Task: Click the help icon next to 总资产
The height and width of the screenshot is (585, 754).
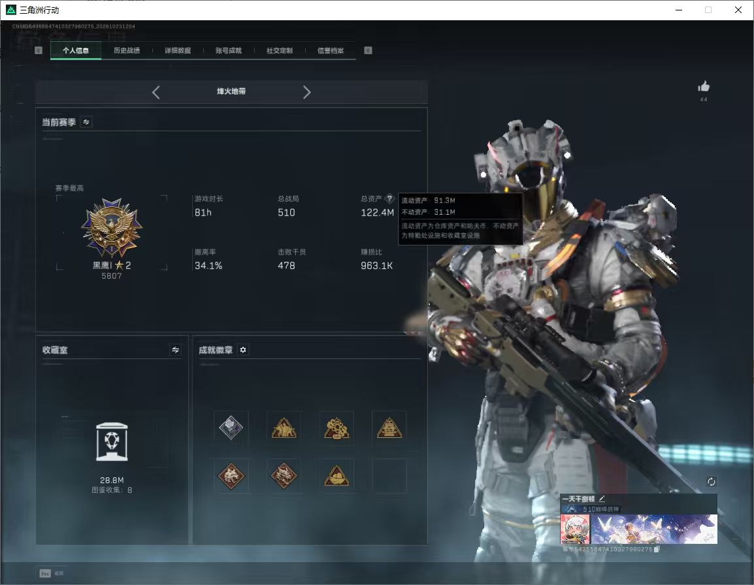Action: 389,198
